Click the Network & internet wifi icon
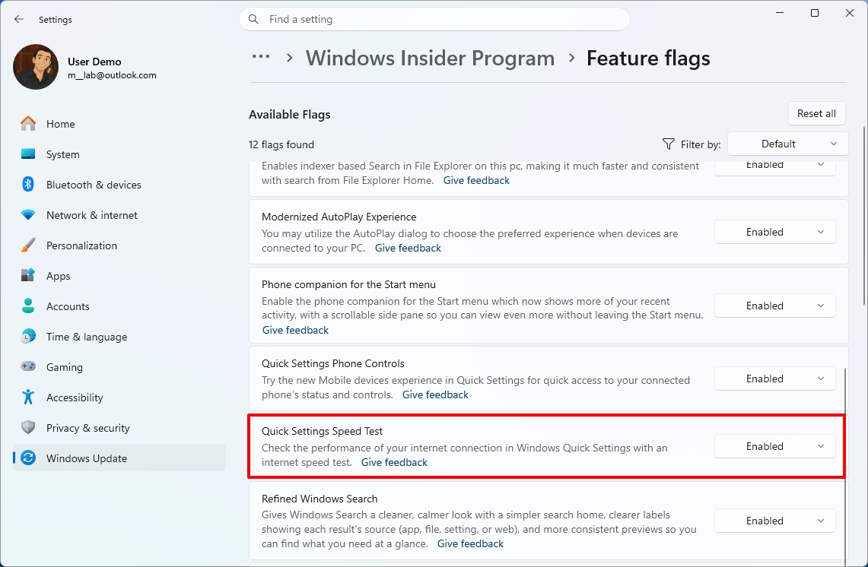 28,214
